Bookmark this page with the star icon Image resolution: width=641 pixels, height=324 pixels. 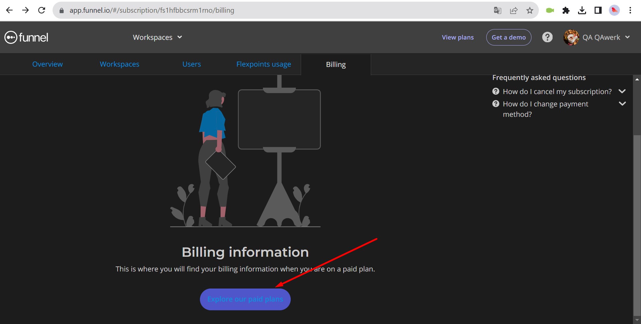[530, 10]
